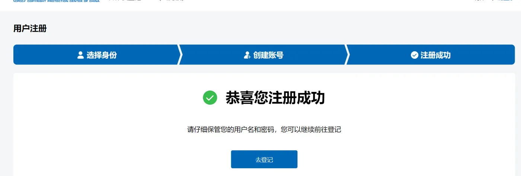The height and width of the screenshot is (176, 521).
Task: Select the 创建账号 step label
Action: coord(268,55)
